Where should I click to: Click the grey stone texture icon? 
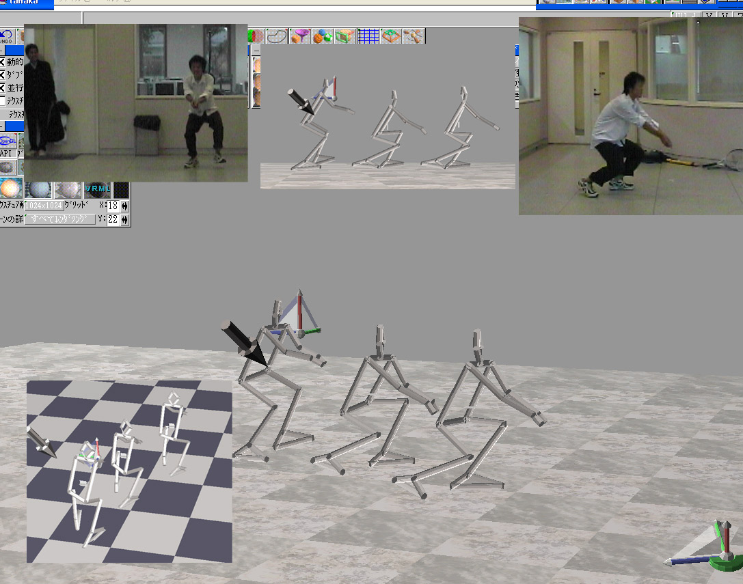coord(8,167)
